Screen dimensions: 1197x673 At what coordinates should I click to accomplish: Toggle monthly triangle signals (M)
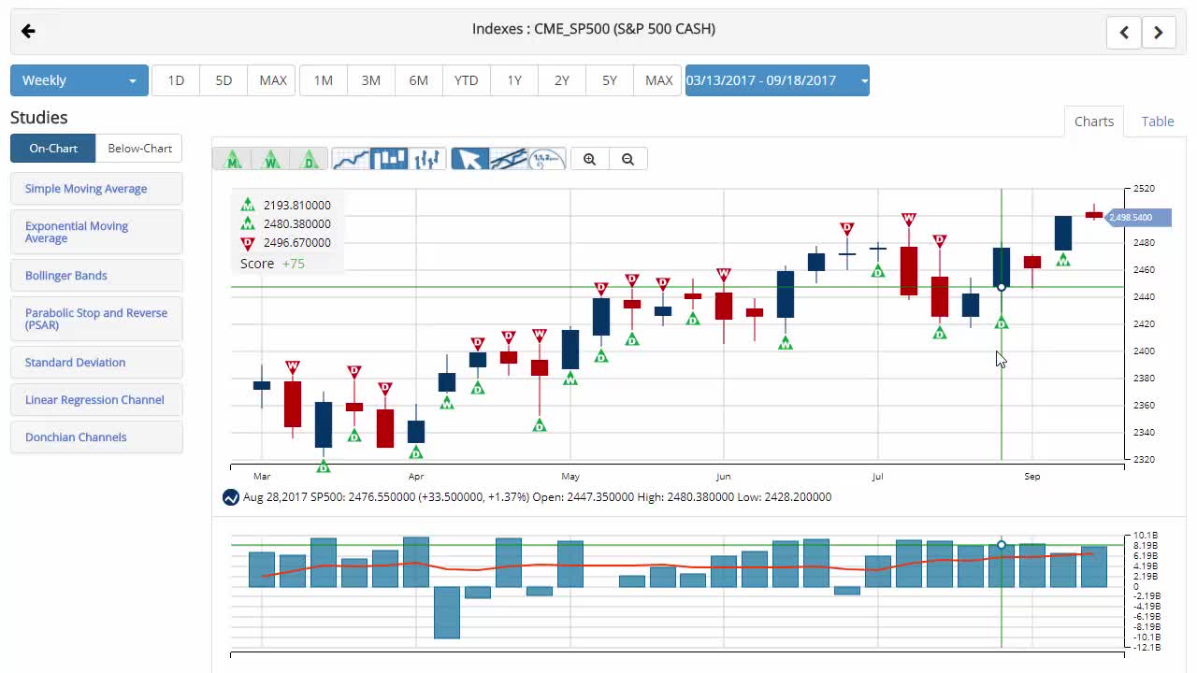233,159
